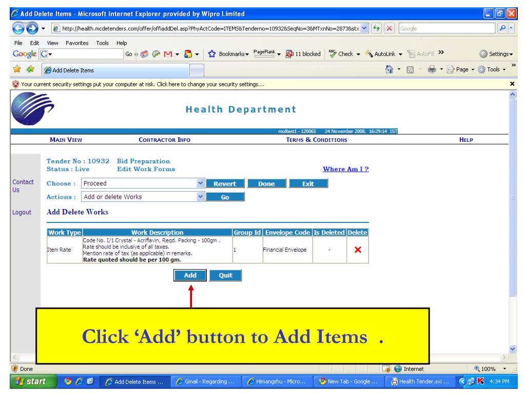Close the security warning information bar
The width and height of the screenshot is (525, 394).
pos(512,84)
